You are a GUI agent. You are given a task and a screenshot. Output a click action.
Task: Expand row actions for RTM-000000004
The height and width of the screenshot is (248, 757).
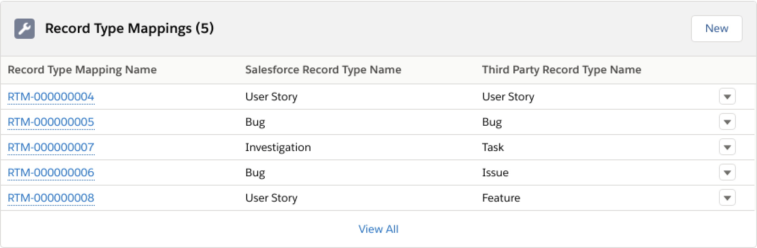point(727,97)
